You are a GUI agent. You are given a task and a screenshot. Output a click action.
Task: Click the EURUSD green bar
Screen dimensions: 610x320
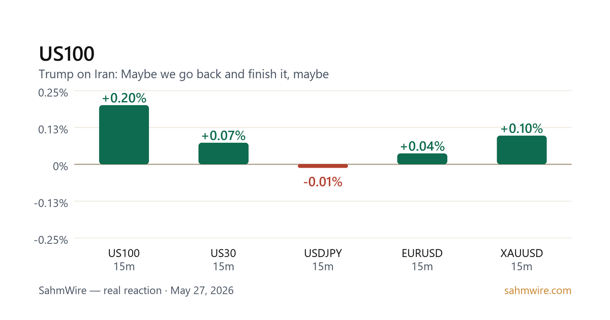coord(422,158)
